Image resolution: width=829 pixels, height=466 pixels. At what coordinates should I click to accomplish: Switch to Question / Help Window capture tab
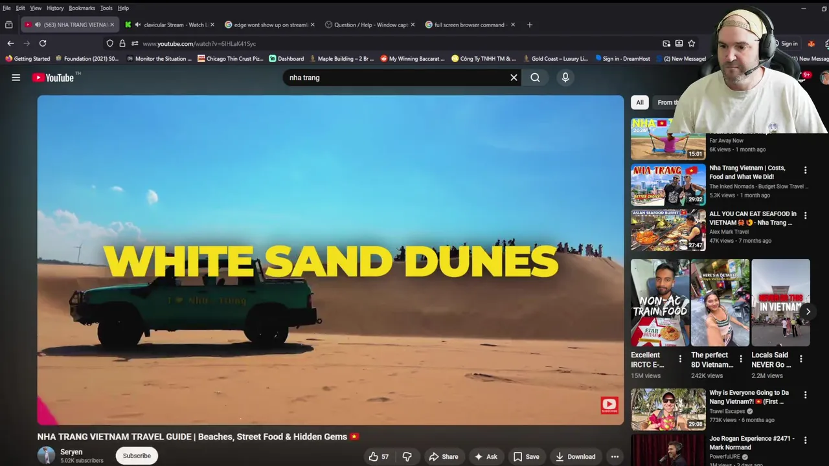[369, 25]
